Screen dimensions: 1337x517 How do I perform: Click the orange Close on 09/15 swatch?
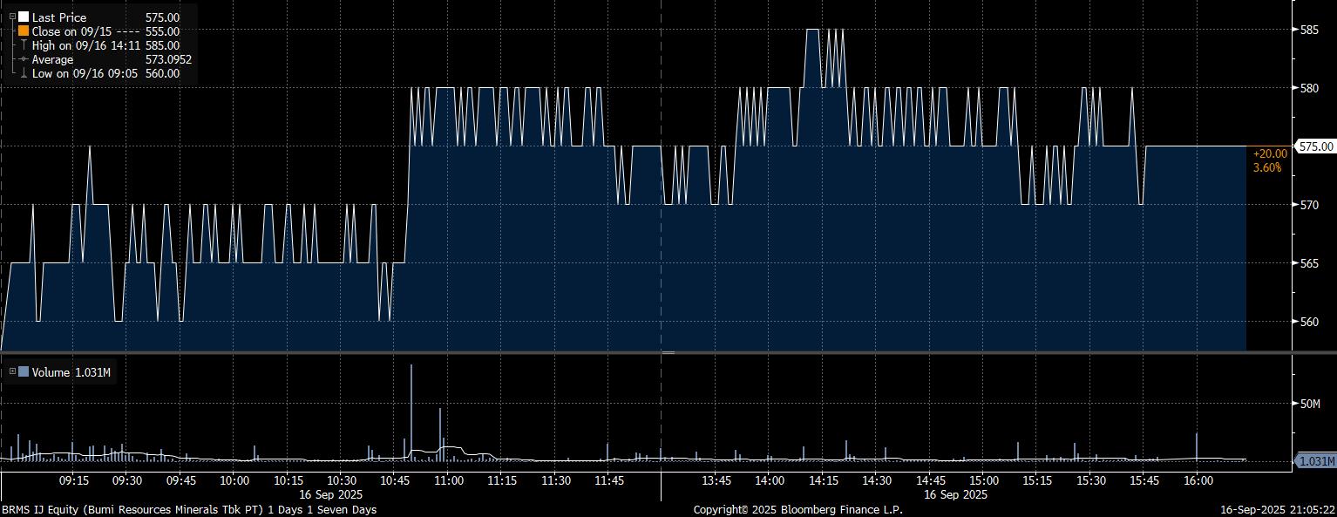[x=24, y=31]
